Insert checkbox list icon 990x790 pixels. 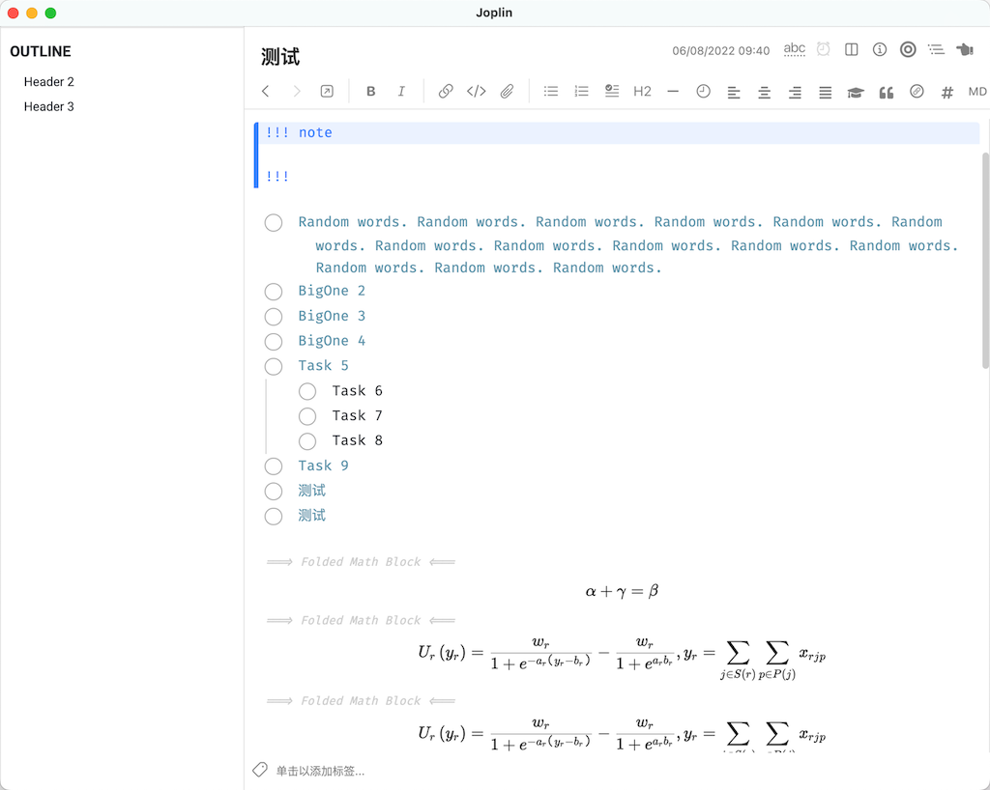[612, 92]
